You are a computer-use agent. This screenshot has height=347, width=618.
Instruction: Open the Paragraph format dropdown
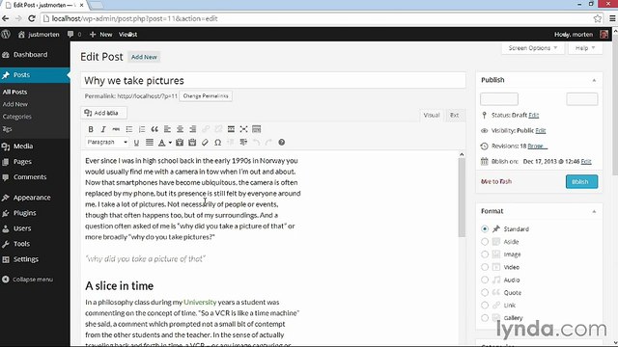[x=107, y=142]
